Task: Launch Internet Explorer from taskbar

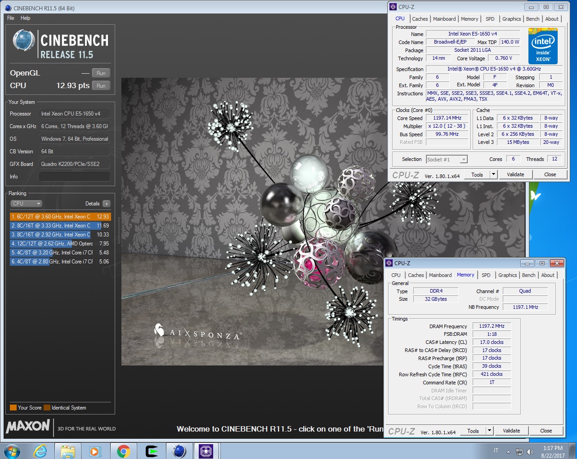Action: [40, 451]
